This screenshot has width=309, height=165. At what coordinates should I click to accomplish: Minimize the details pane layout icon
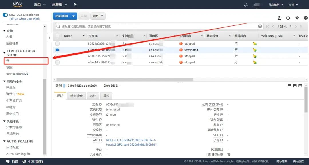click(x=290, y=86)
